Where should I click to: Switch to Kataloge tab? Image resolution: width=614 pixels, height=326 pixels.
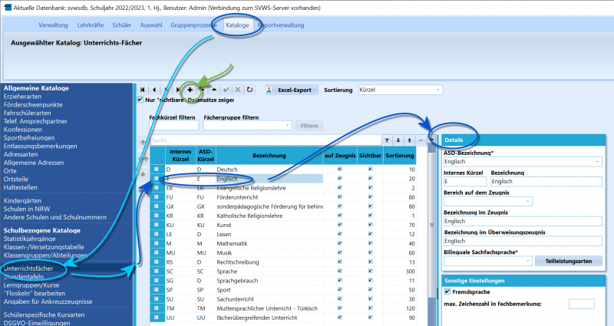[237, 25]
